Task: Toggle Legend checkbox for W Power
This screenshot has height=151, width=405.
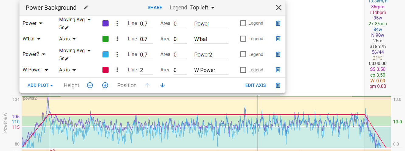Action: 243,70
